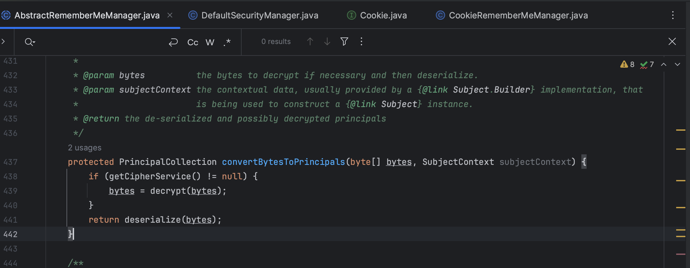This screenshot has width=690, height=268.
Task: Toggle Words (W) search option
Action: (210, 42)
